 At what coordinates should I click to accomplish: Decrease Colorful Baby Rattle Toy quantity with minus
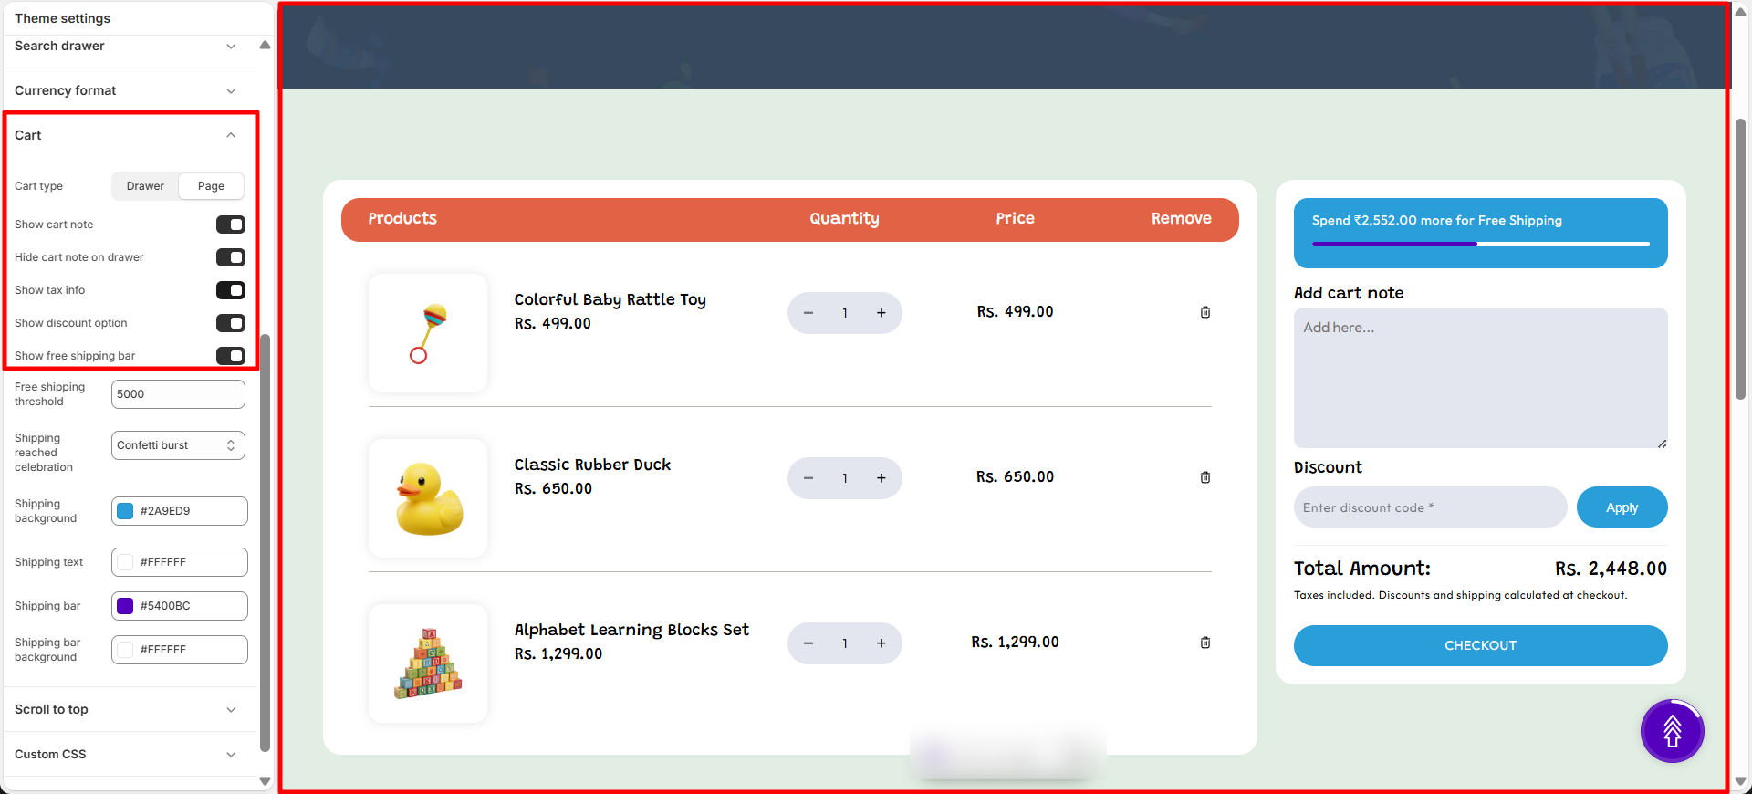pos(808,313)
